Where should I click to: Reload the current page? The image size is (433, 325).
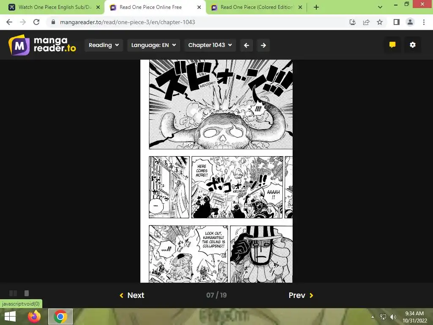pyautogui.click(x=36, y=22)
